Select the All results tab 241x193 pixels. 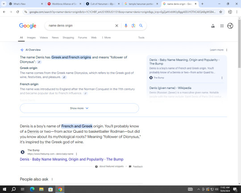tap(21, 38)
